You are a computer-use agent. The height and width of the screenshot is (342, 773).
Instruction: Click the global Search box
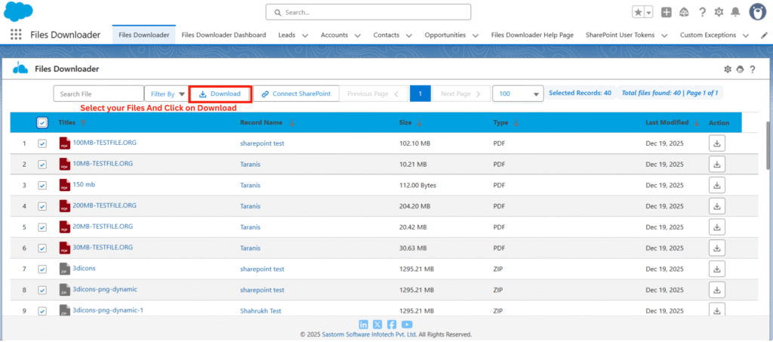coord(368,12)
